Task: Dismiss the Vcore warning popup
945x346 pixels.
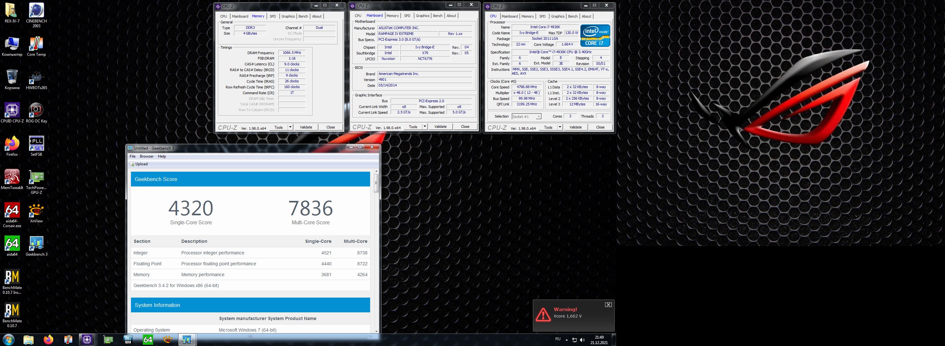Action: pyautogui.click(x=608, y=305)
